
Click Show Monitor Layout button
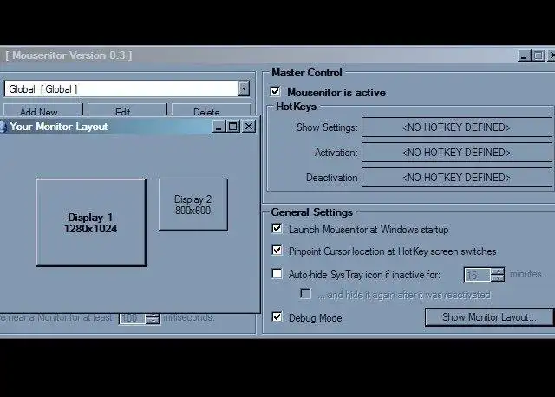(x=489, y=317)
